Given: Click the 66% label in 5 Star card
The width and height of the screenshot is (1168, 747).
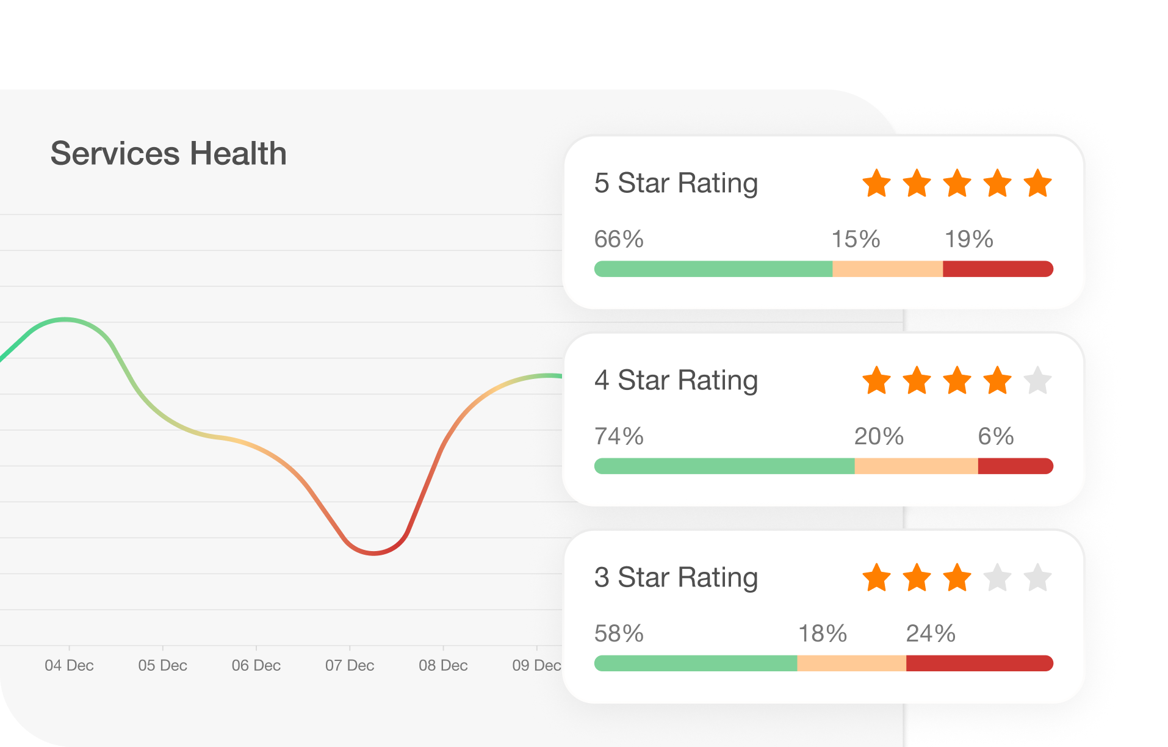Looking at the screenshot, I should 619,239.
